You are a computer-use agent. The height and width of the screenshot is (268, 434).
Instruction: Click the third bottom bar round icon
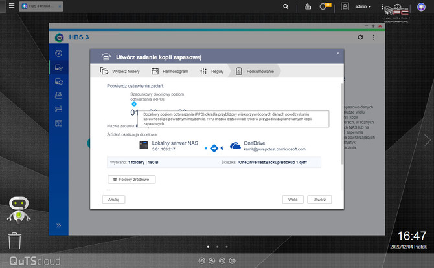pos(222,260)
